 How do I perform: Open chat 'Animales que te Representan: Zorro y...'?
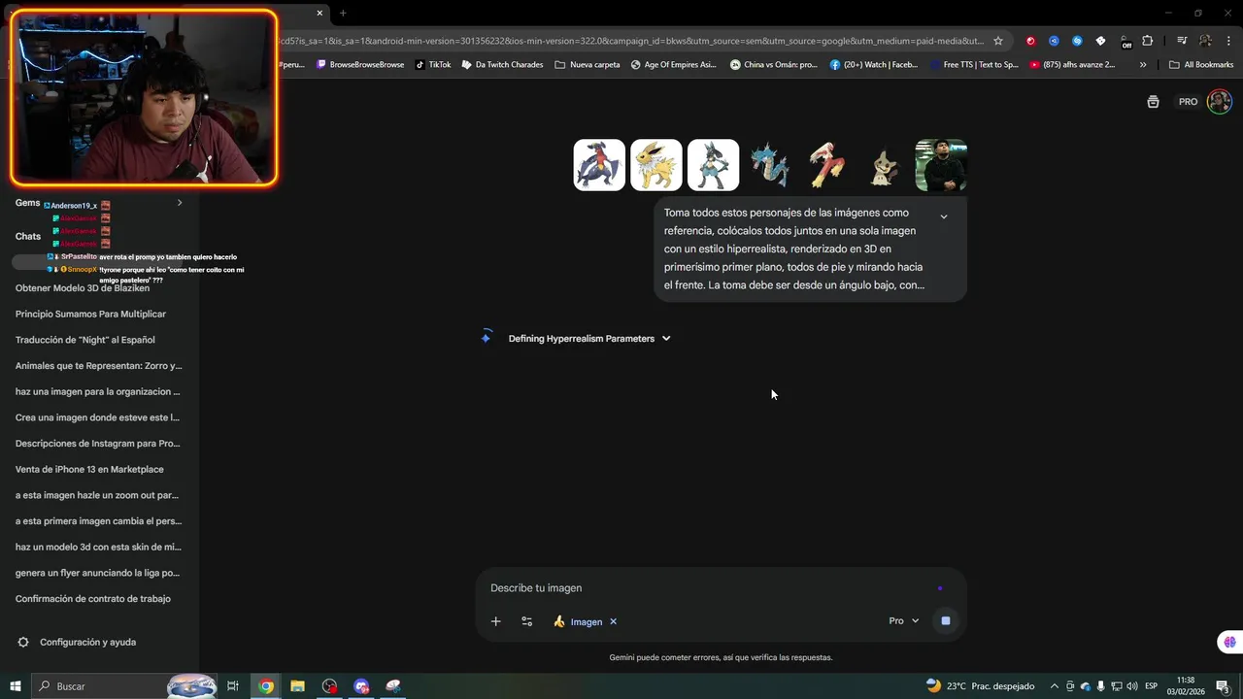pos(97,366)
